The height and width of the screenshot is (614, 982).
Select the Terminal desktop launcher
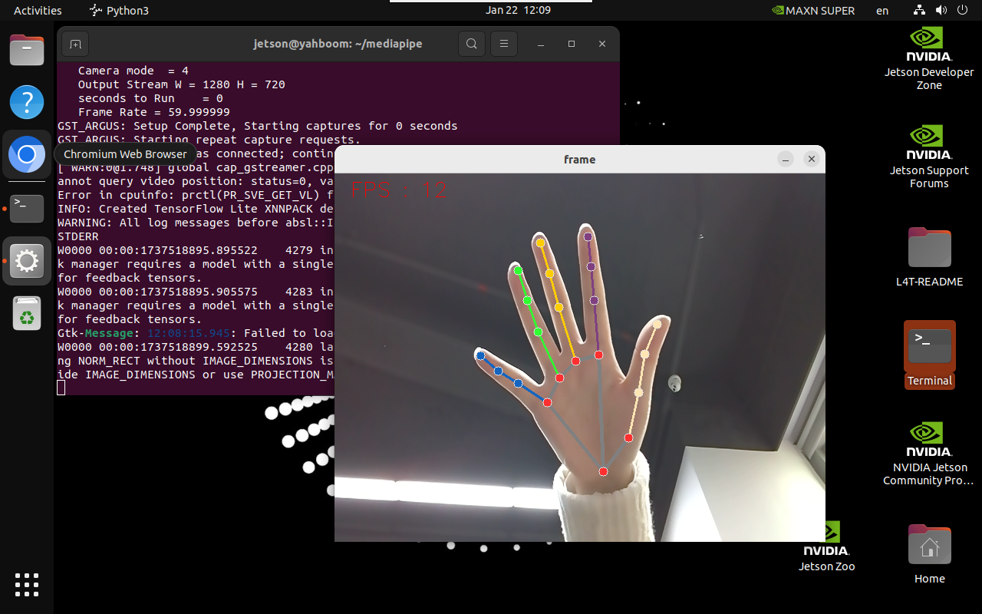(x=929, y=355)
